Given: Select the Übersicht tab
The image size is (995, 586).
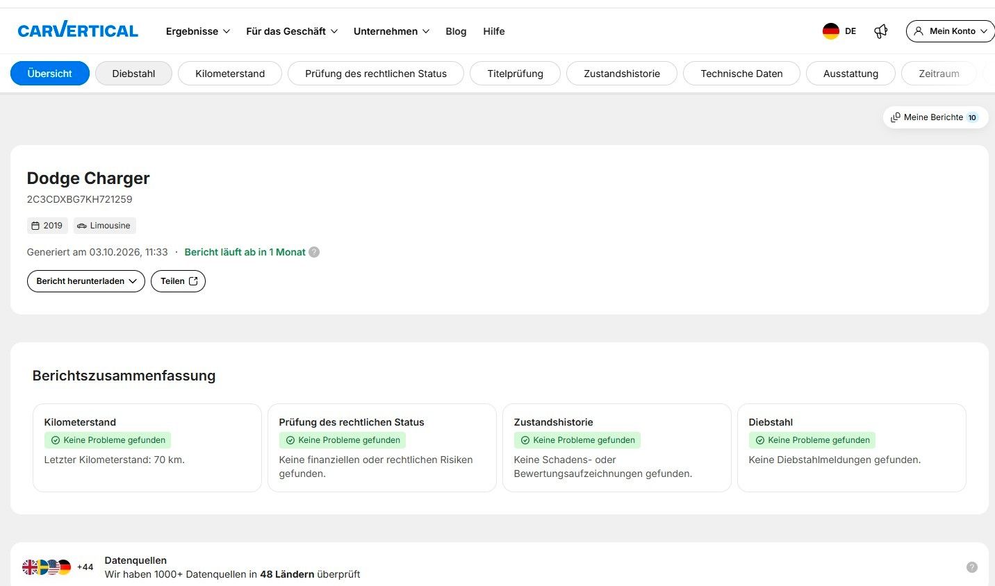Looking at the screenshot, I should [x=50, y=74].
